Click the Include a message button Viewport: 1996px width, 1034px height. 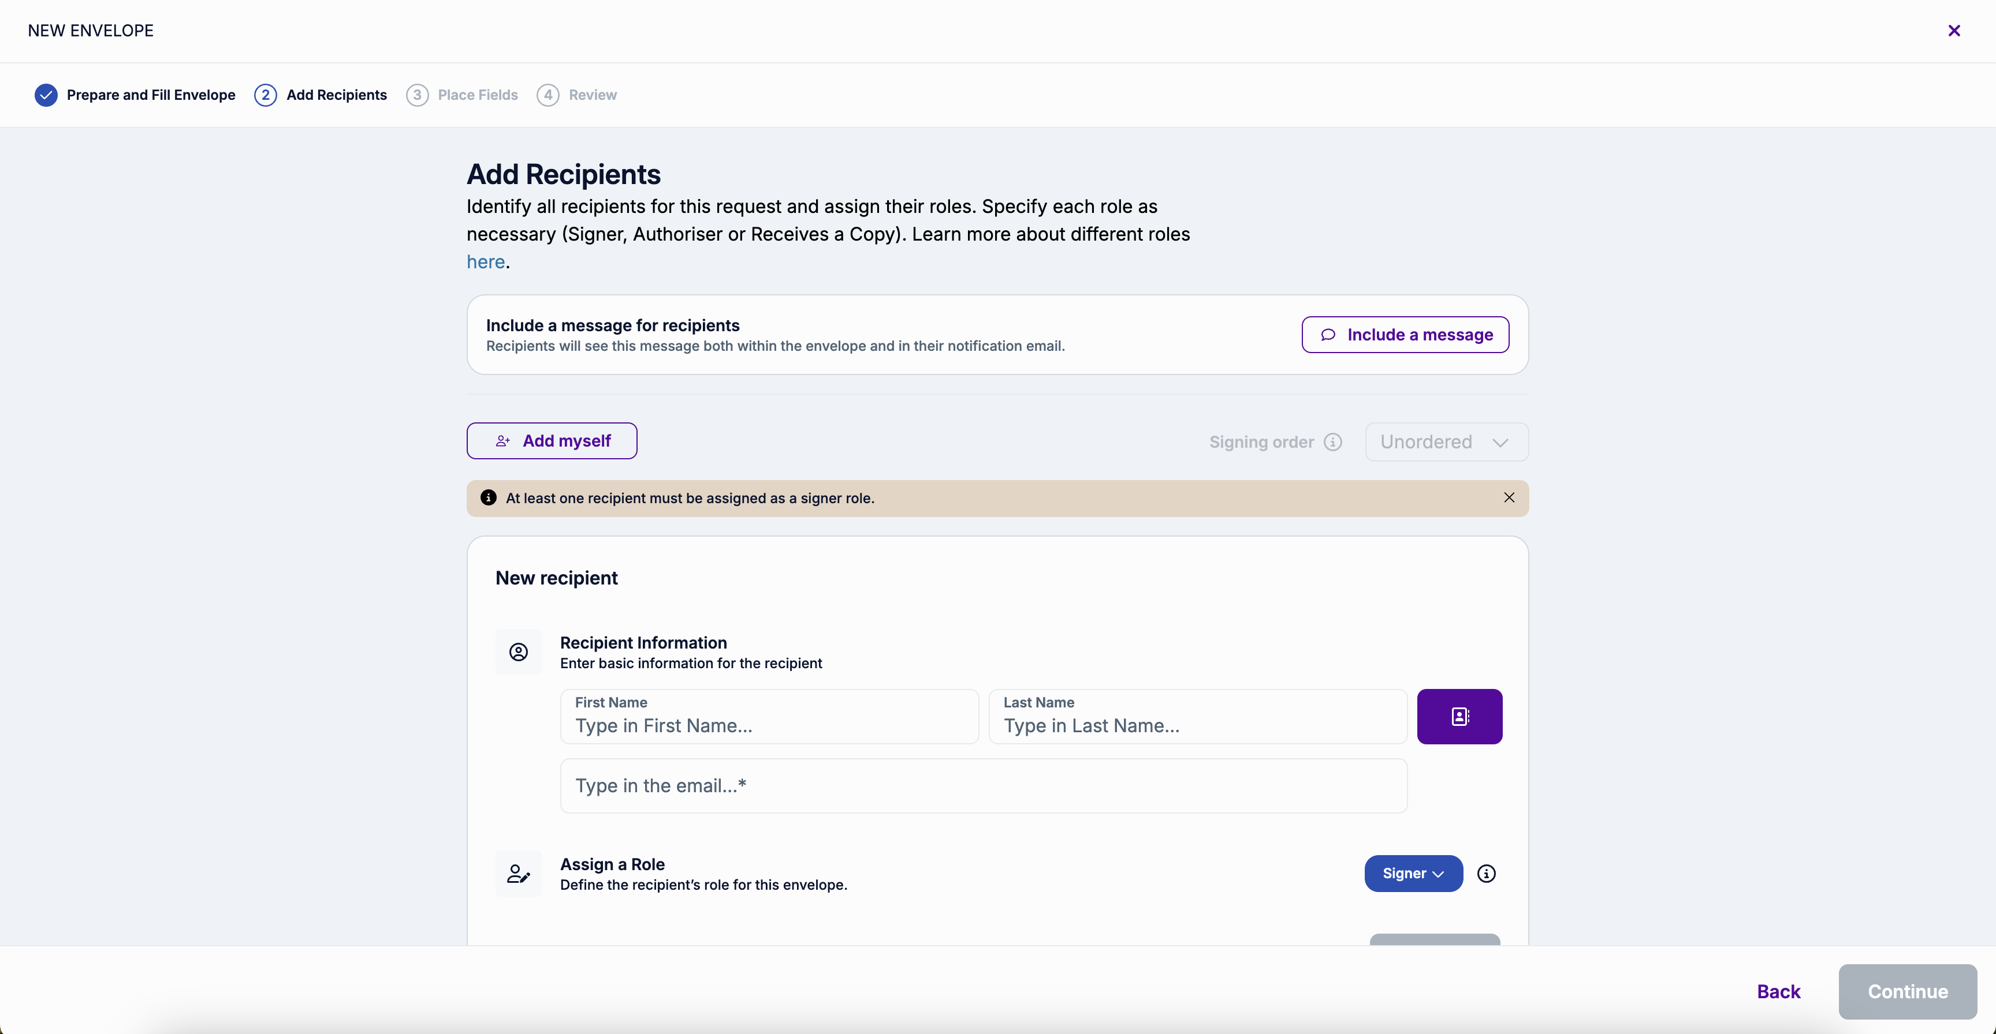(1405, 334)
